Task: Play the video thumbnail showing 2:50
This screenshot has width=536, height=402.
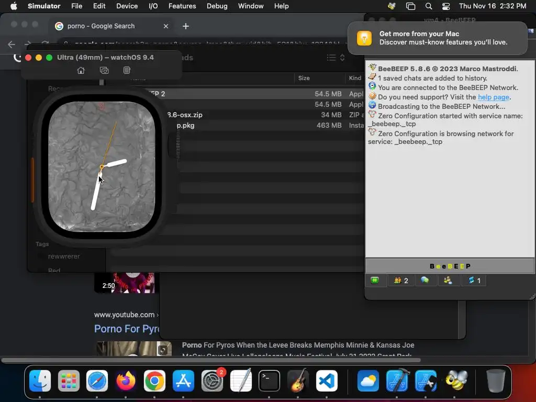Action: point(125,283)
